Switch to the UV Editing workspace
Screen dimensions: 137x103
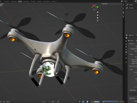tap(39, 1)
